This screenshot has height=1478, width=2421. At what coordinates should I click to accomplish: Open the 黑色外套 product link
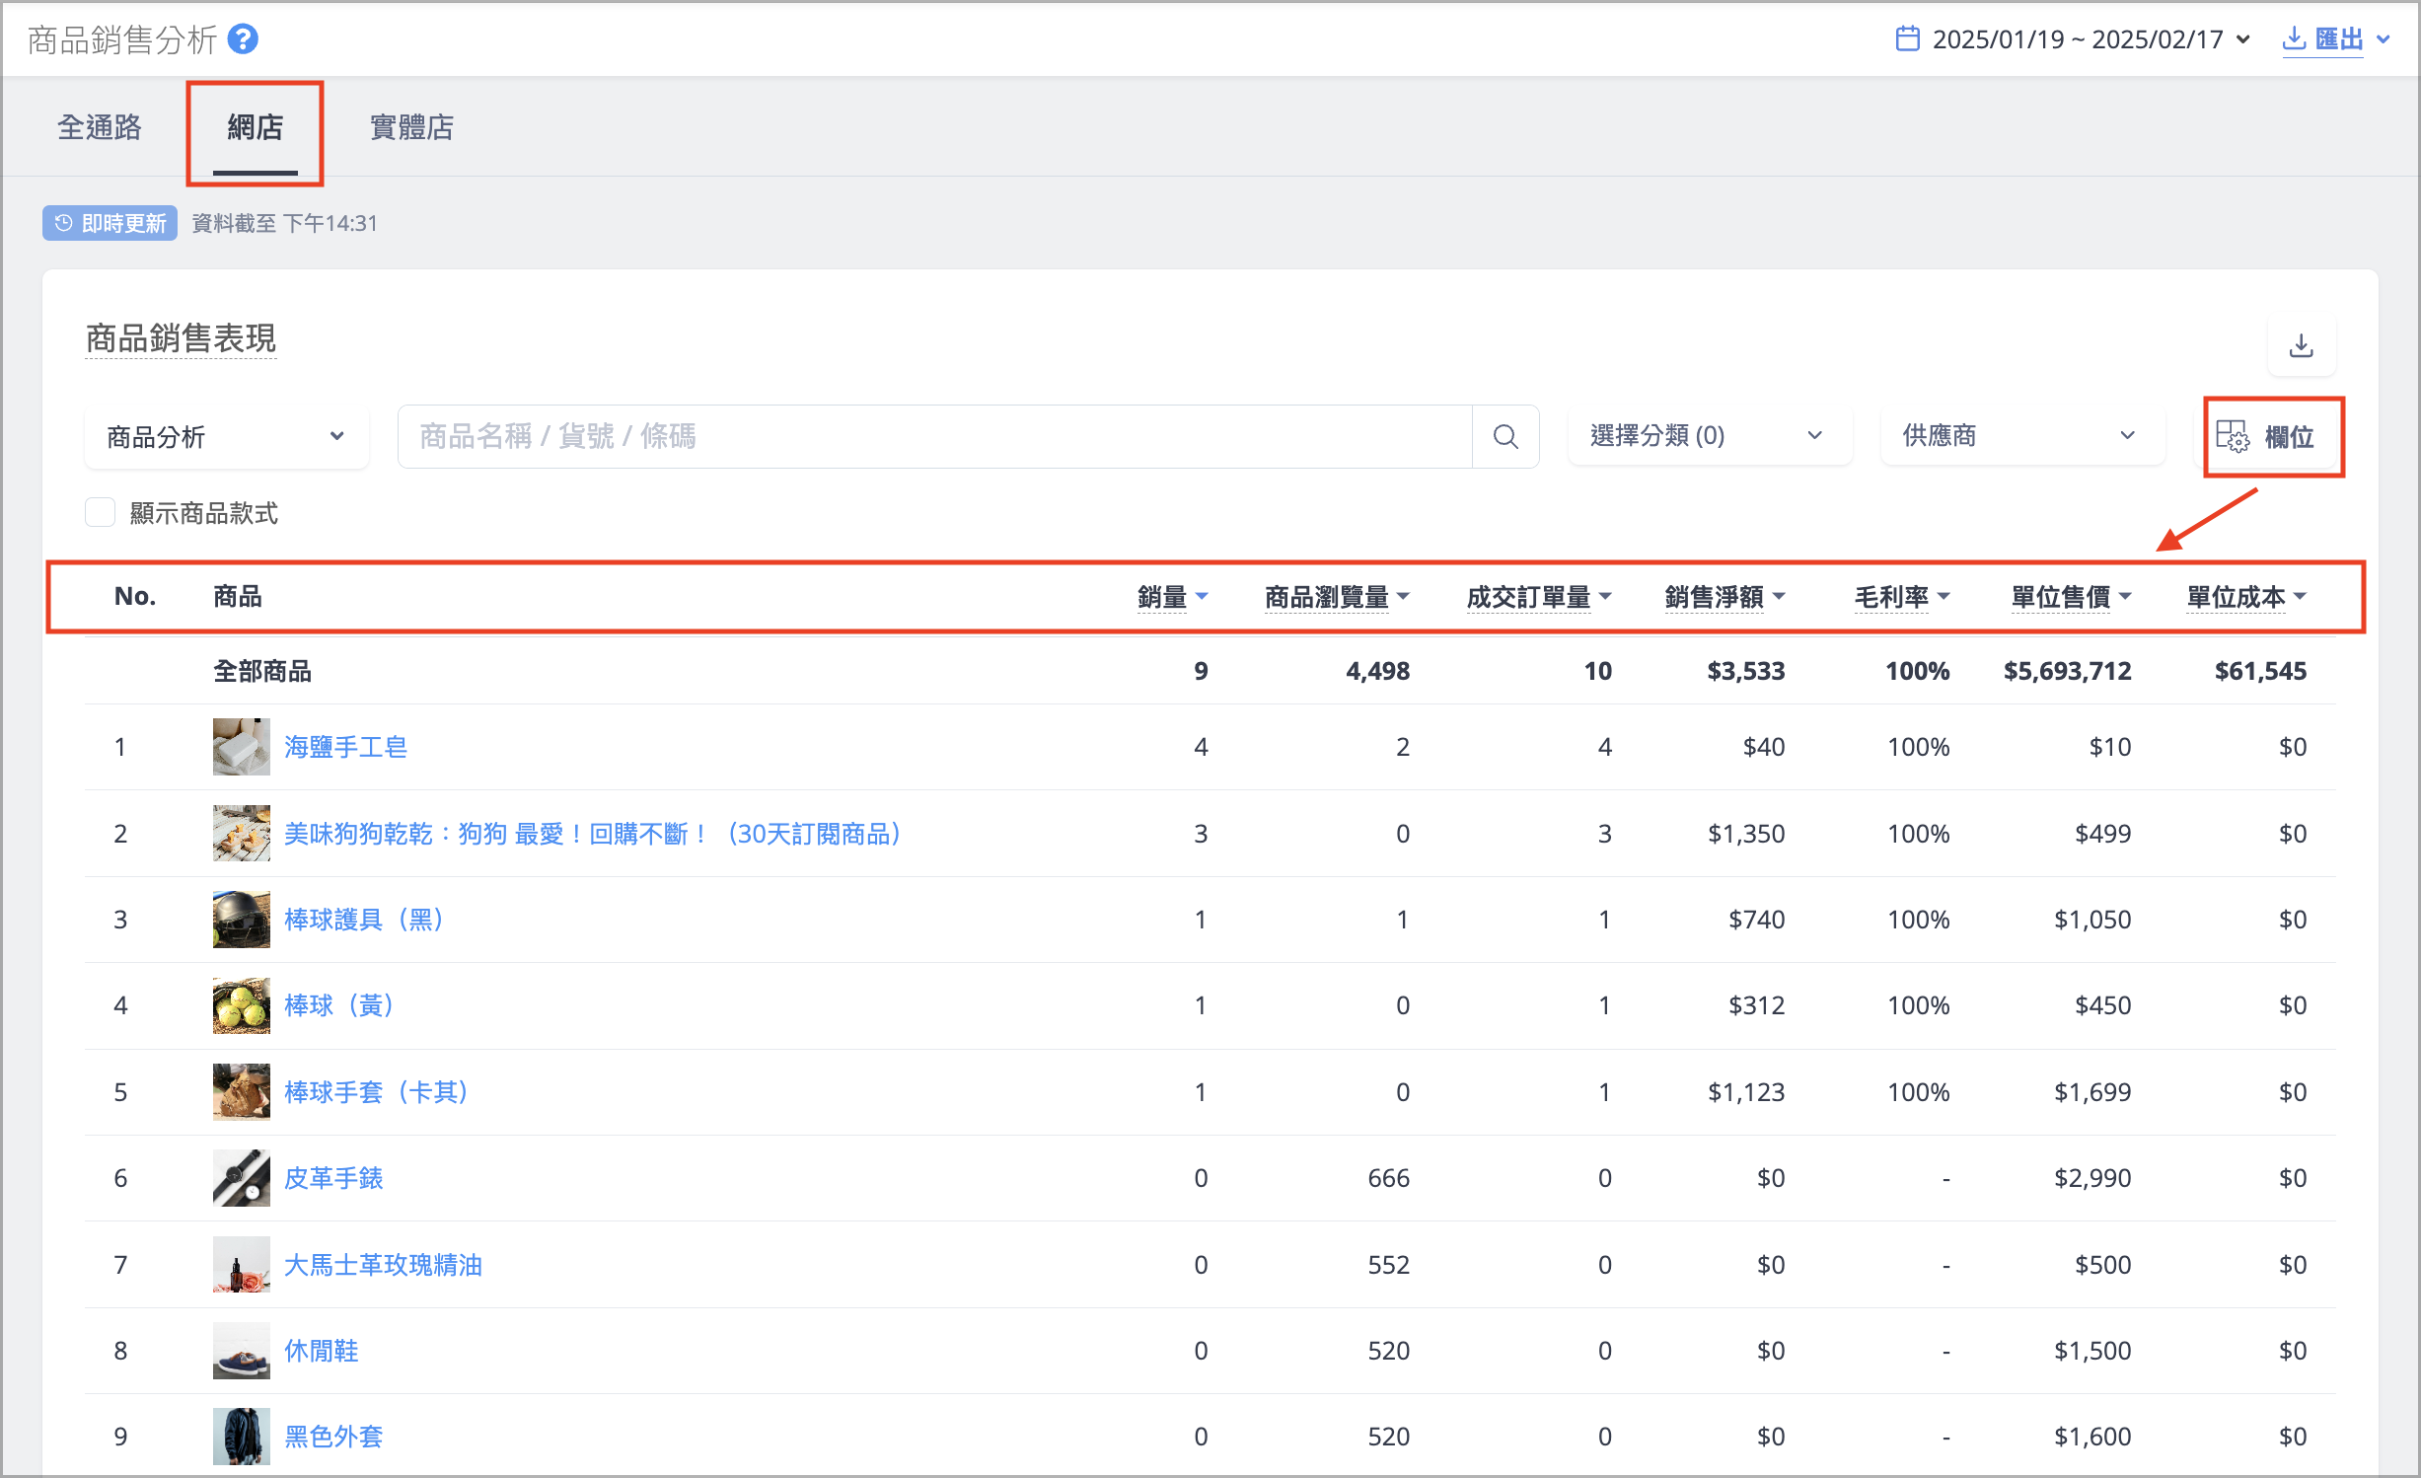(333, 1437)
